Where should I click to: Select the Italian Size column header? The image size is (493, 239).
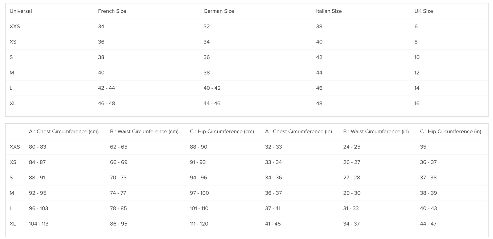click(329, 11)
